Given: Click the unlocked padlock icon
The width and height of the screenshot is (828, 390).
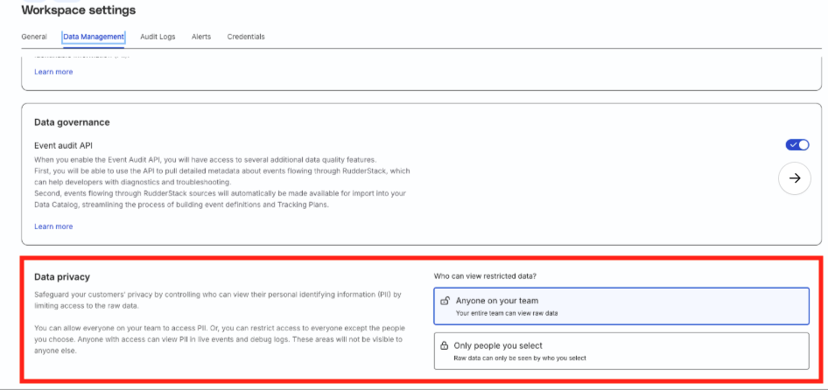Looking at the screenshot, I should [446, 301].
